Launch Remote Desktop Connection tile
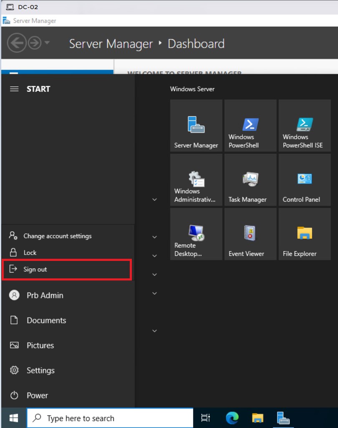The height and width of the screenshot is (428, 338). tap(196, 234)
